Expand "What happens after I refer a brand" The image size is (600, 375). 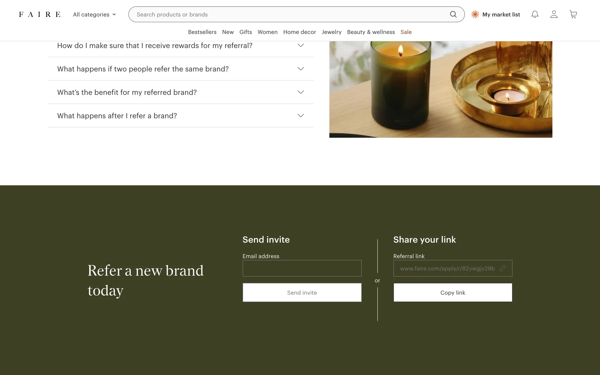tap(180, 116)
